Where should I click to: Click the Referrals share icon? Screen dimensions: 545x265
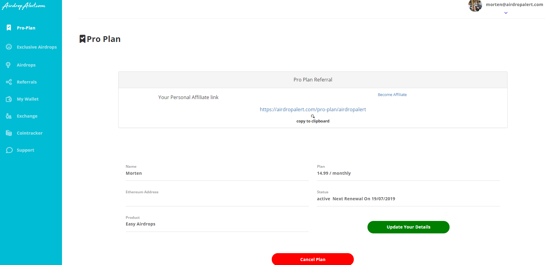9,82
